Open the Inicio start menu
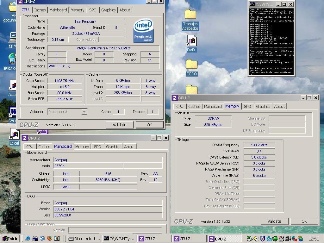Screen dimensions: 324x243 click(x=10, y=239)
